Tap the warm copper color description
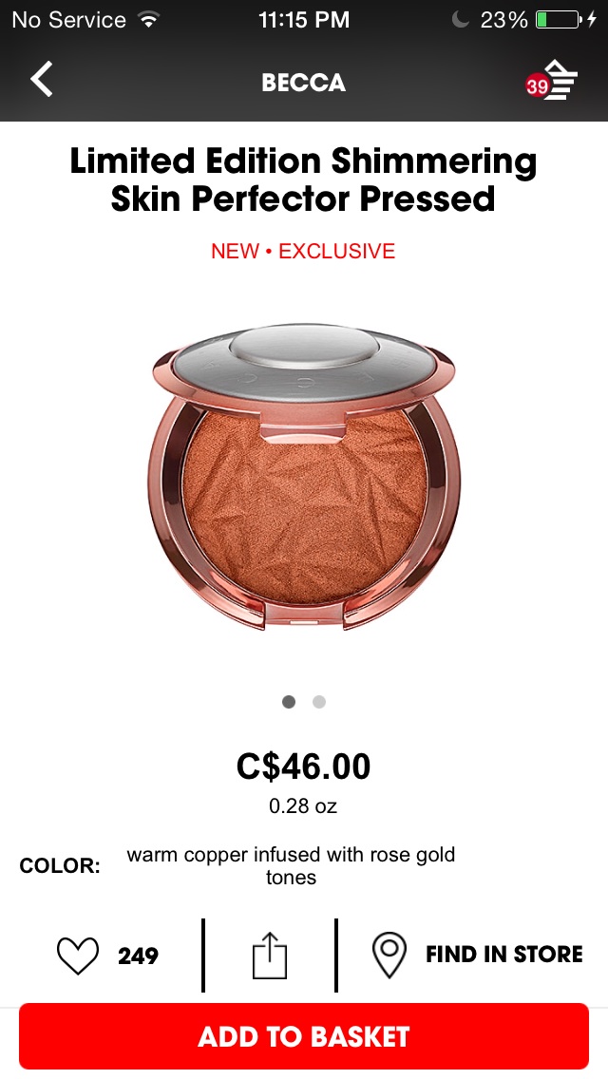Viewport: 608px width, 1079px height. tap(291, 865)
